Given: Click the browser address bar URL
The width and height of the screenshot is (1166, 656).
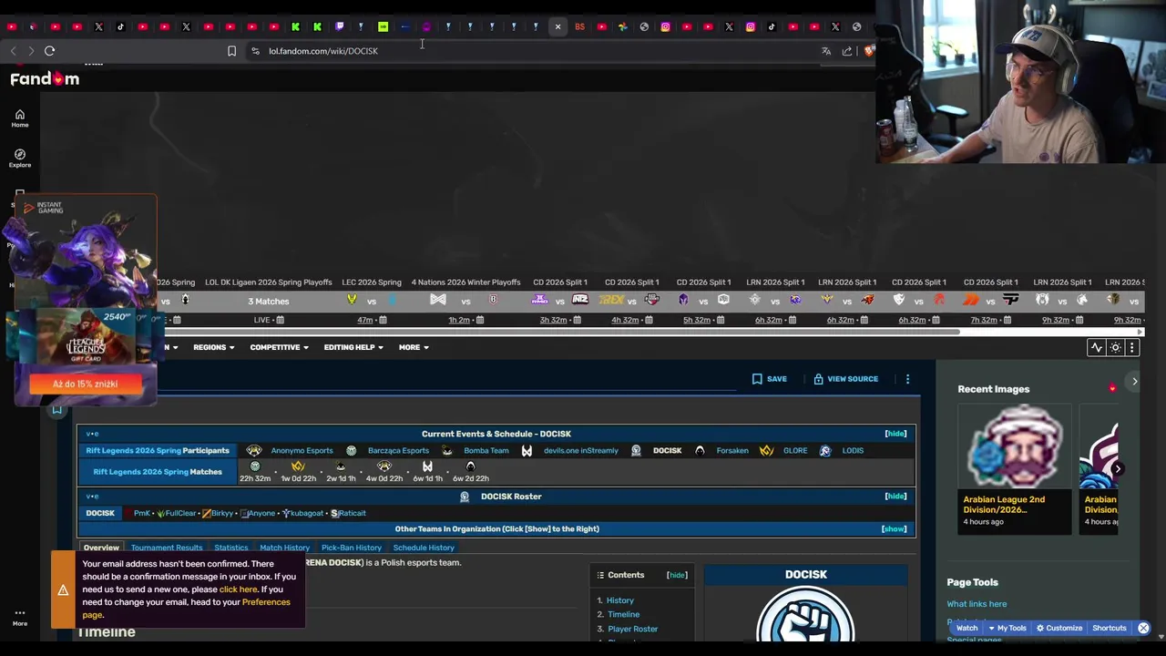Looking at the screenshot, I should coord(323,51).
